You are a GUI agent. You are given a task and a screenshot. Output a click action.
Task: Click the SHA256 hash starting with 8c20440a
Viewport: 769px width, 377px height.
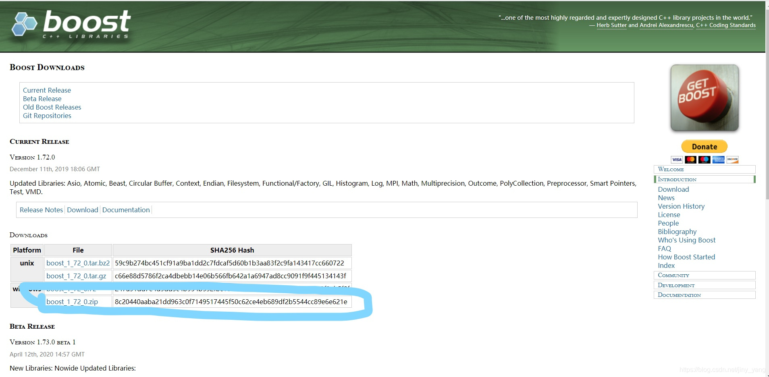click(x=231, y=302)
